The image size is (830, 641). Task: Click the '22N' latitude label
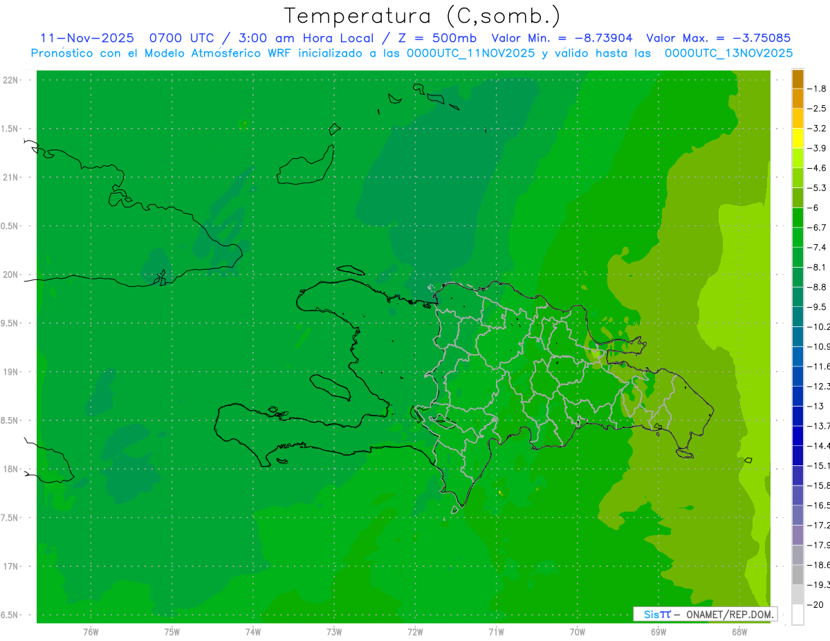tap(11, 80)
